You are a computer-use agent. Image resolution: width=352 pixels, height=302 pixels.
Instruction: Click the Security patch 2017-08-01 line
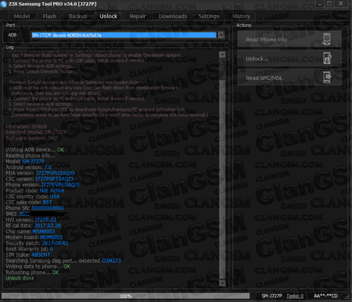pos(37,243)
